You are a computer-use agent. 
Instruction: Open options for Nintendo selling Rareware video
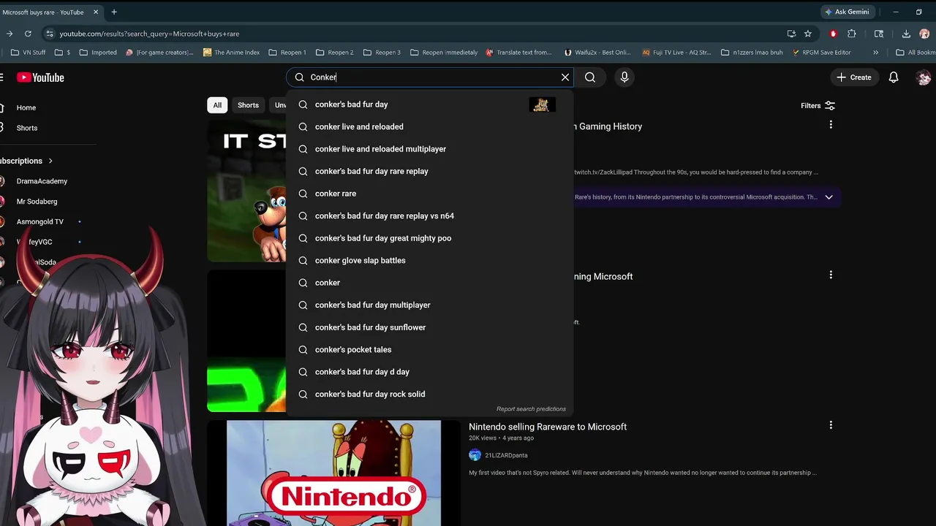pyautogui.click(x=831, y=424)
